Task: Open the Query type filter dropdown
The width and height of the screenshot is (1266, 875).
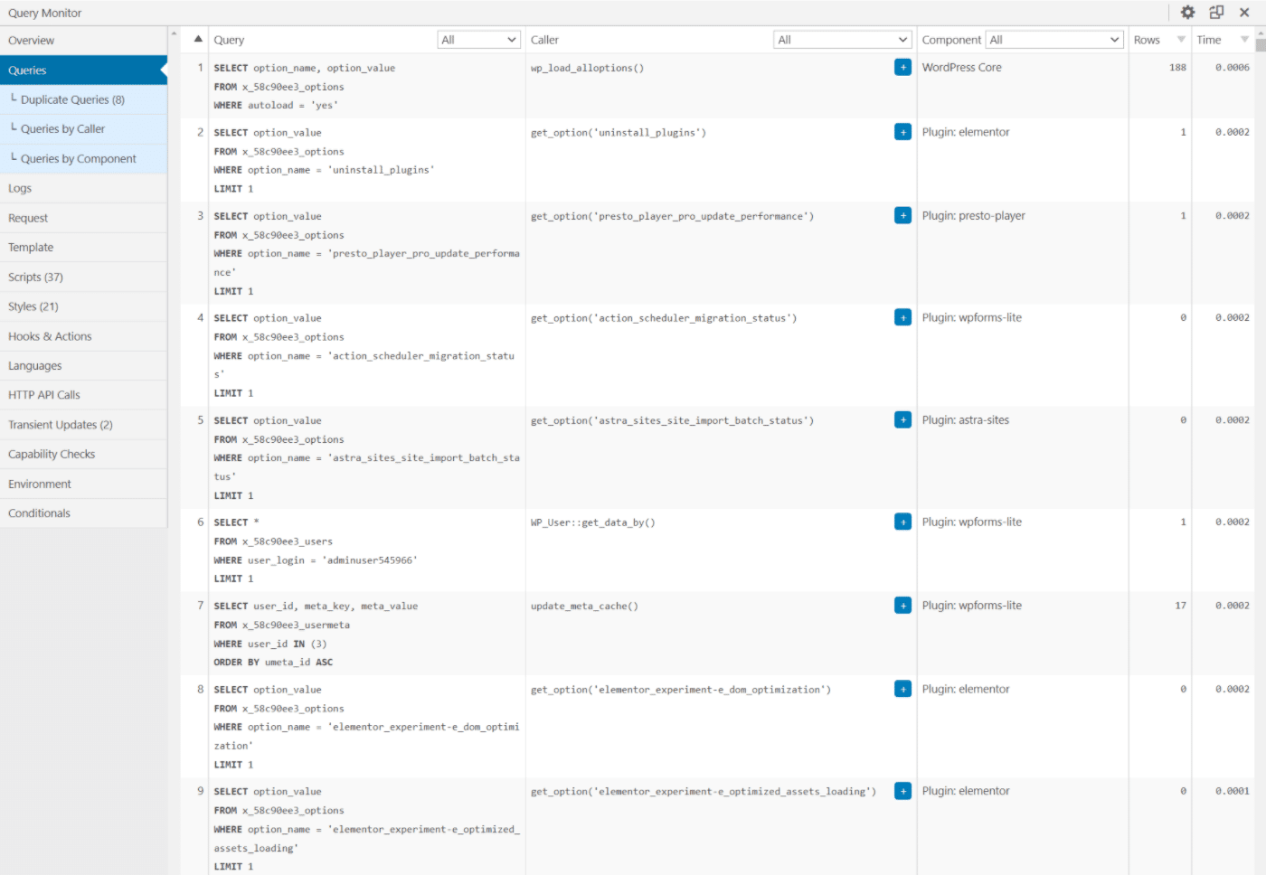Action: (479, 39)
